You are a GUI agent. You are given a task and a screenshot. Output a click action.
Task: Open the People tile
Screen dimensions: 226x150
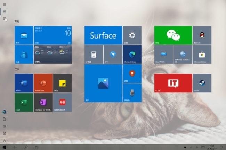click(x=24, y=54)
